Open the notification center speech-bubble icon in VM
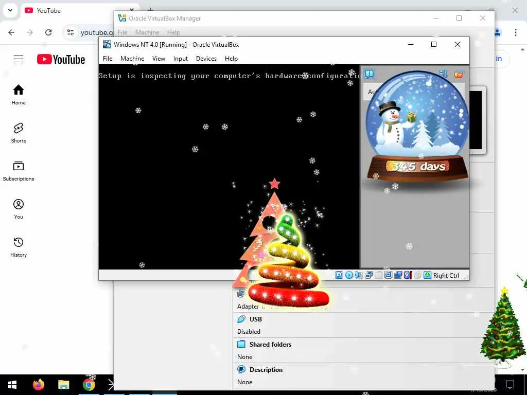This screenshot has height=395, width=527. [369, 74]
